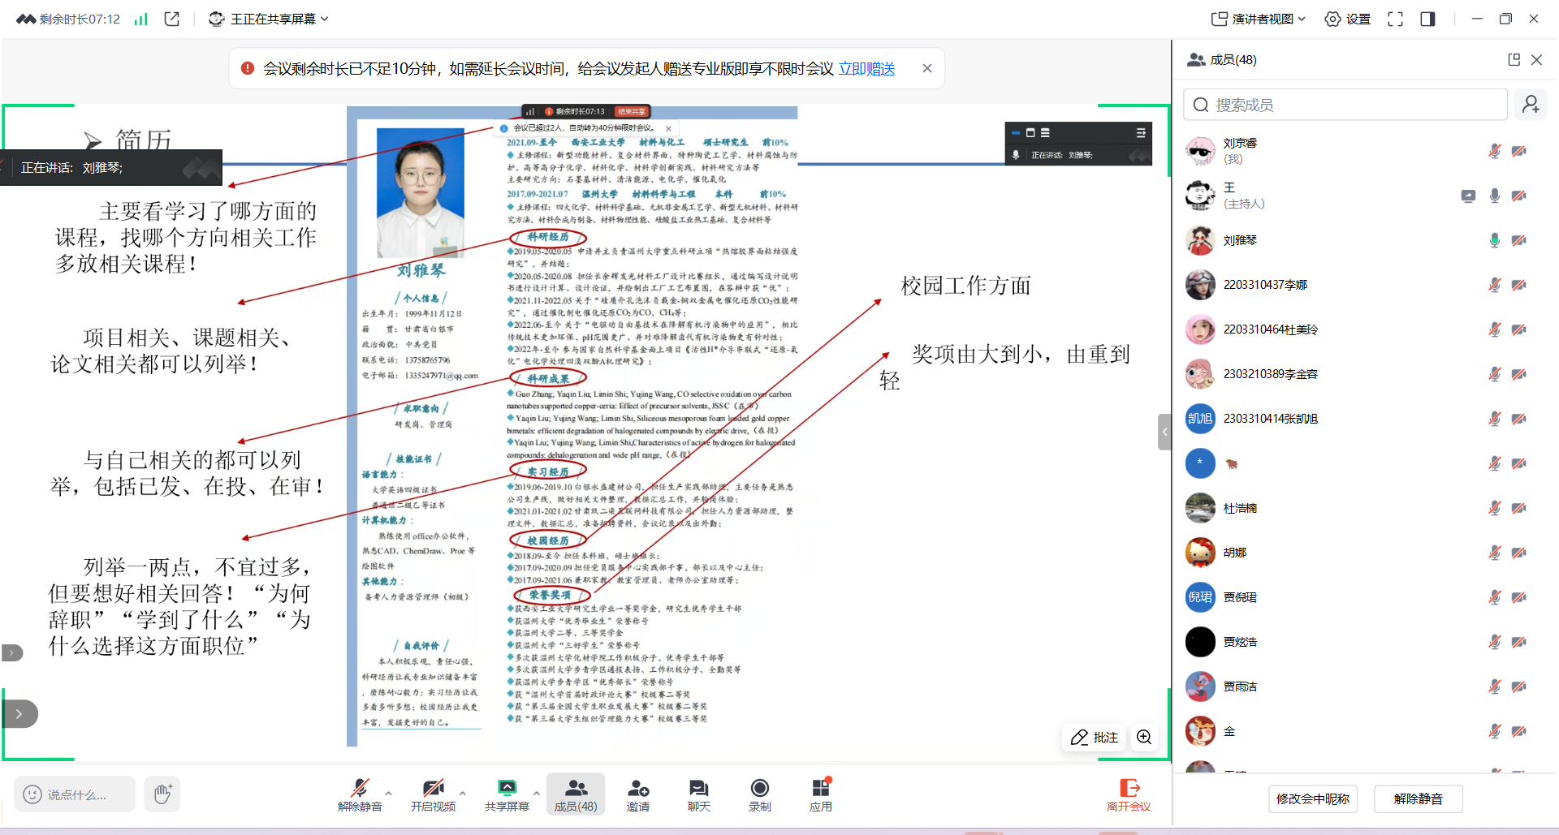Click the zoom-in magnifier on shared screen
The height and width of the screenshot is (835, 1559).
pos(1144,737)
